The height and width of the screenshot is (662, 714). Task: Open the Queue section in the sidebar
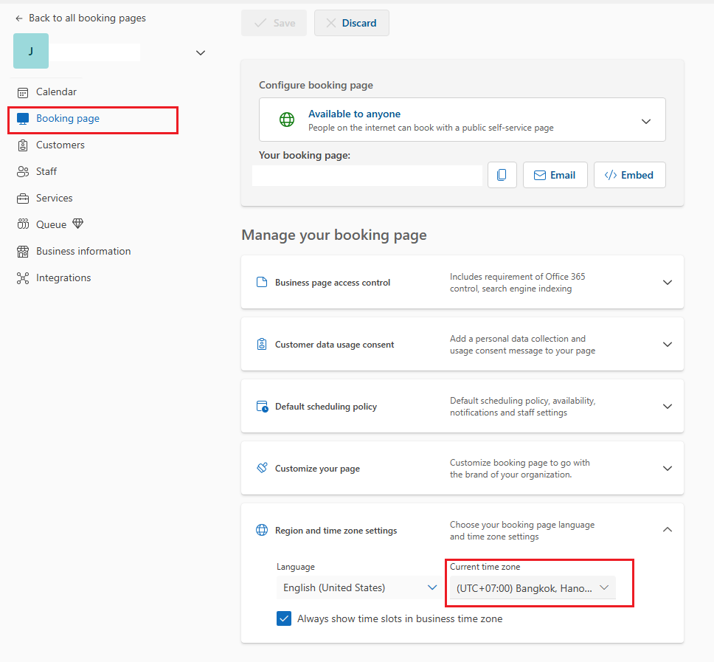(x=51, y=224)
